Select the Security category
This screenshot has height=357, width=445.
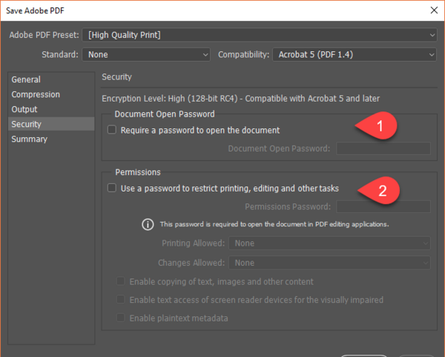click(51, 124)
